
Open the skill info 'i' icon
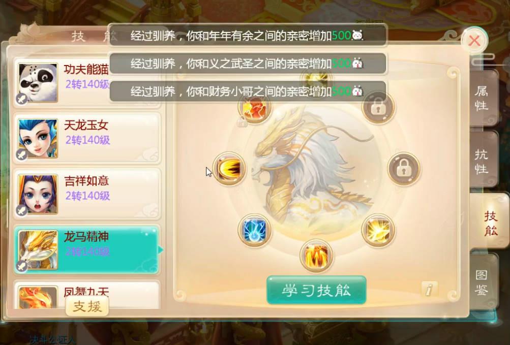(429, 289)
